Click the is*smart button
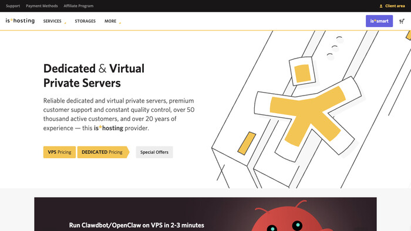 click(x=379, y=21)
